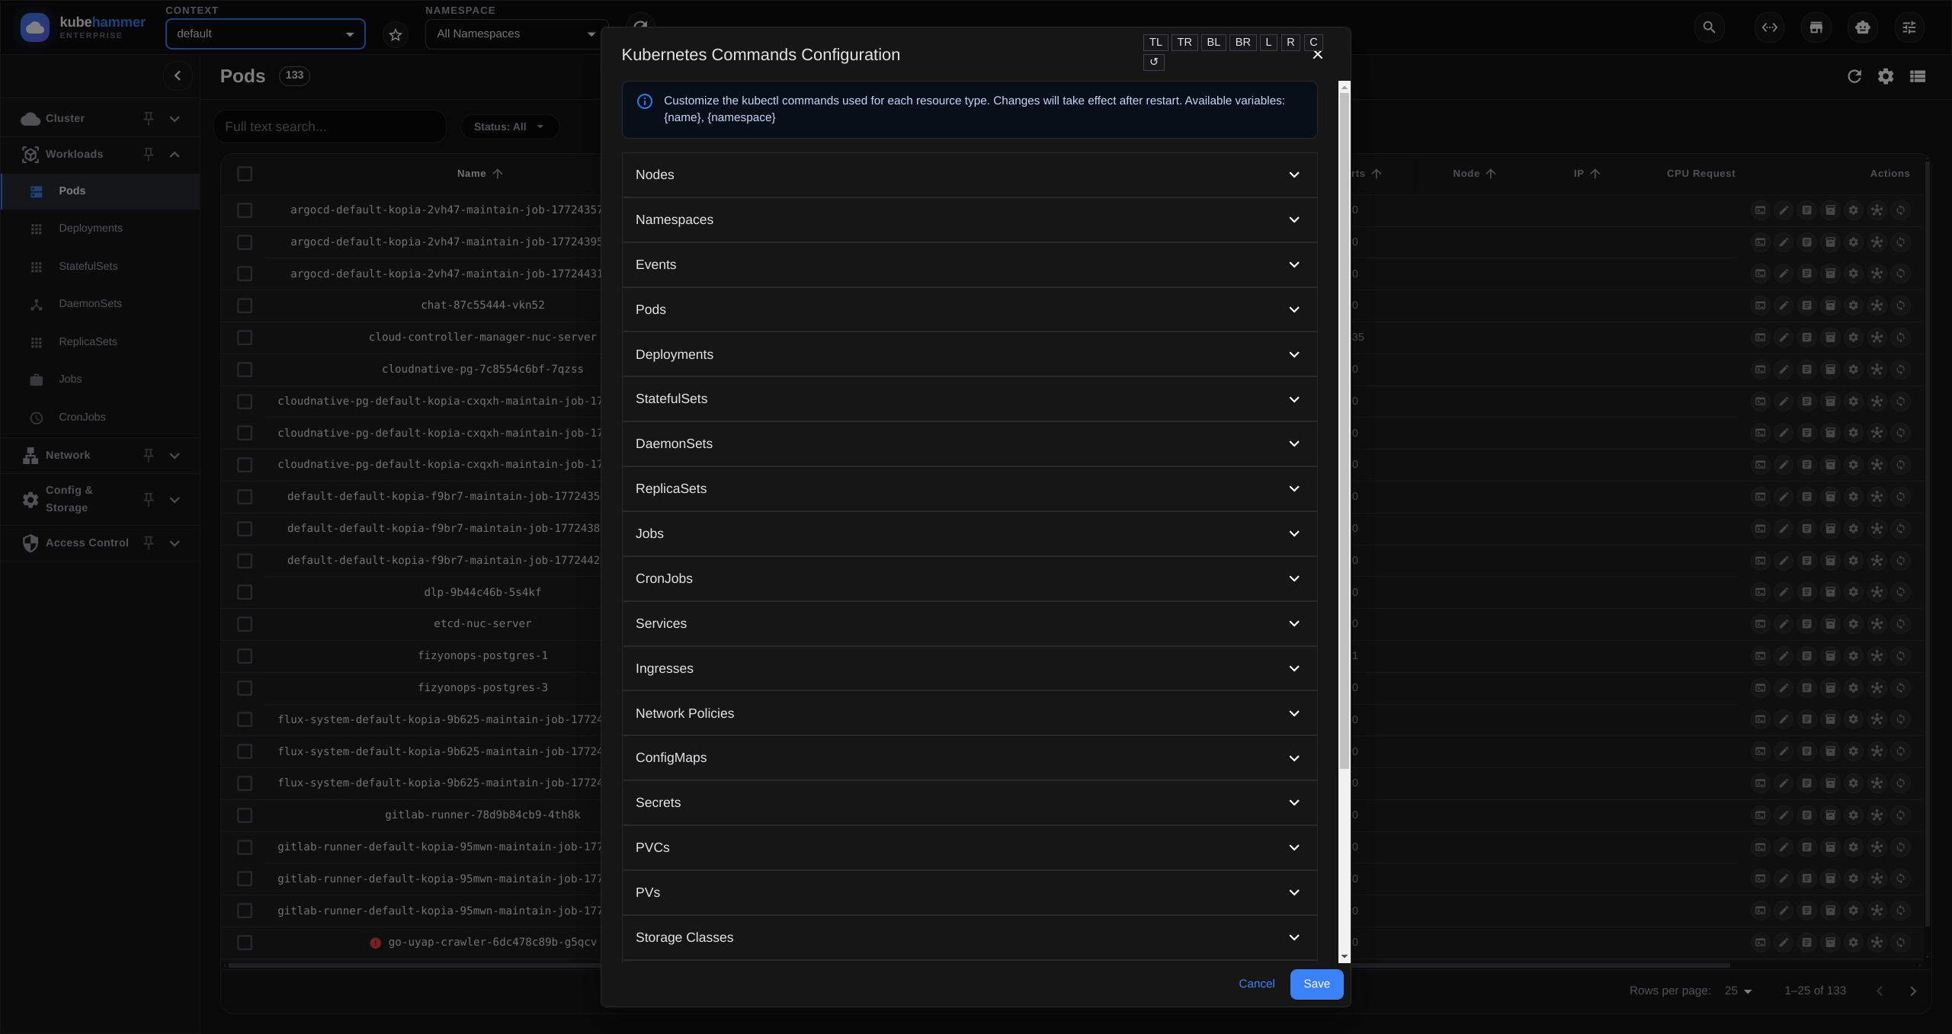The height and width of the screenshot is (1034, 1952).
Task: Open the Rows per page dropdown
Action: click(x=1738, y=991)
